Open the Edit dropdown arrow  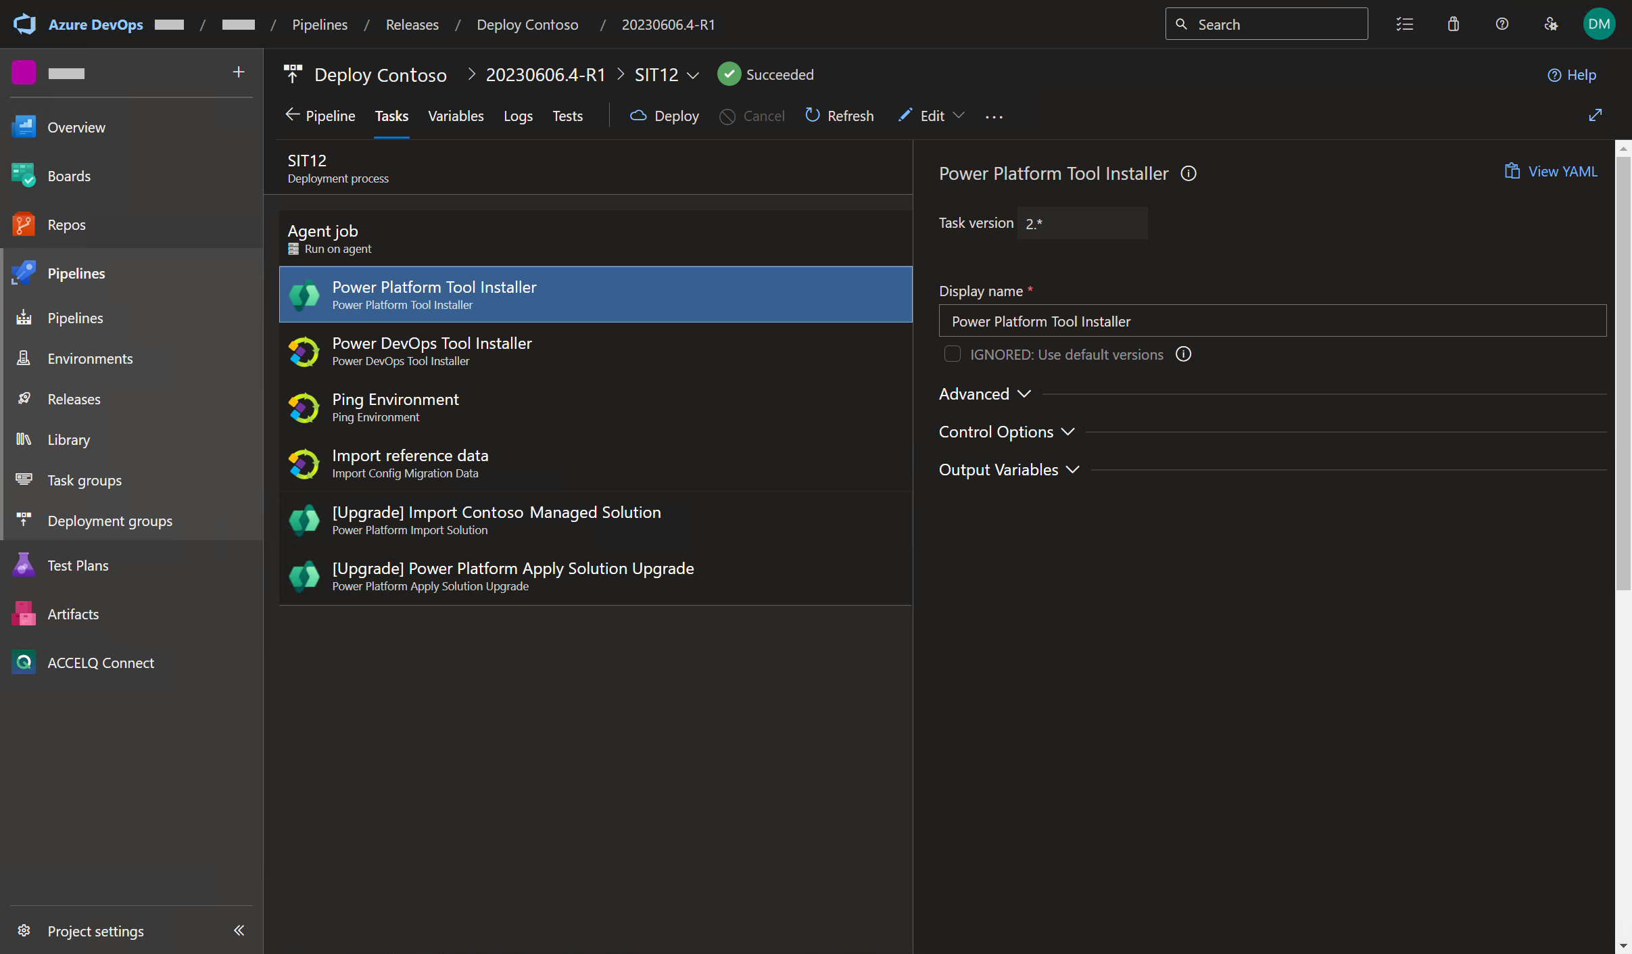[959, 116]
